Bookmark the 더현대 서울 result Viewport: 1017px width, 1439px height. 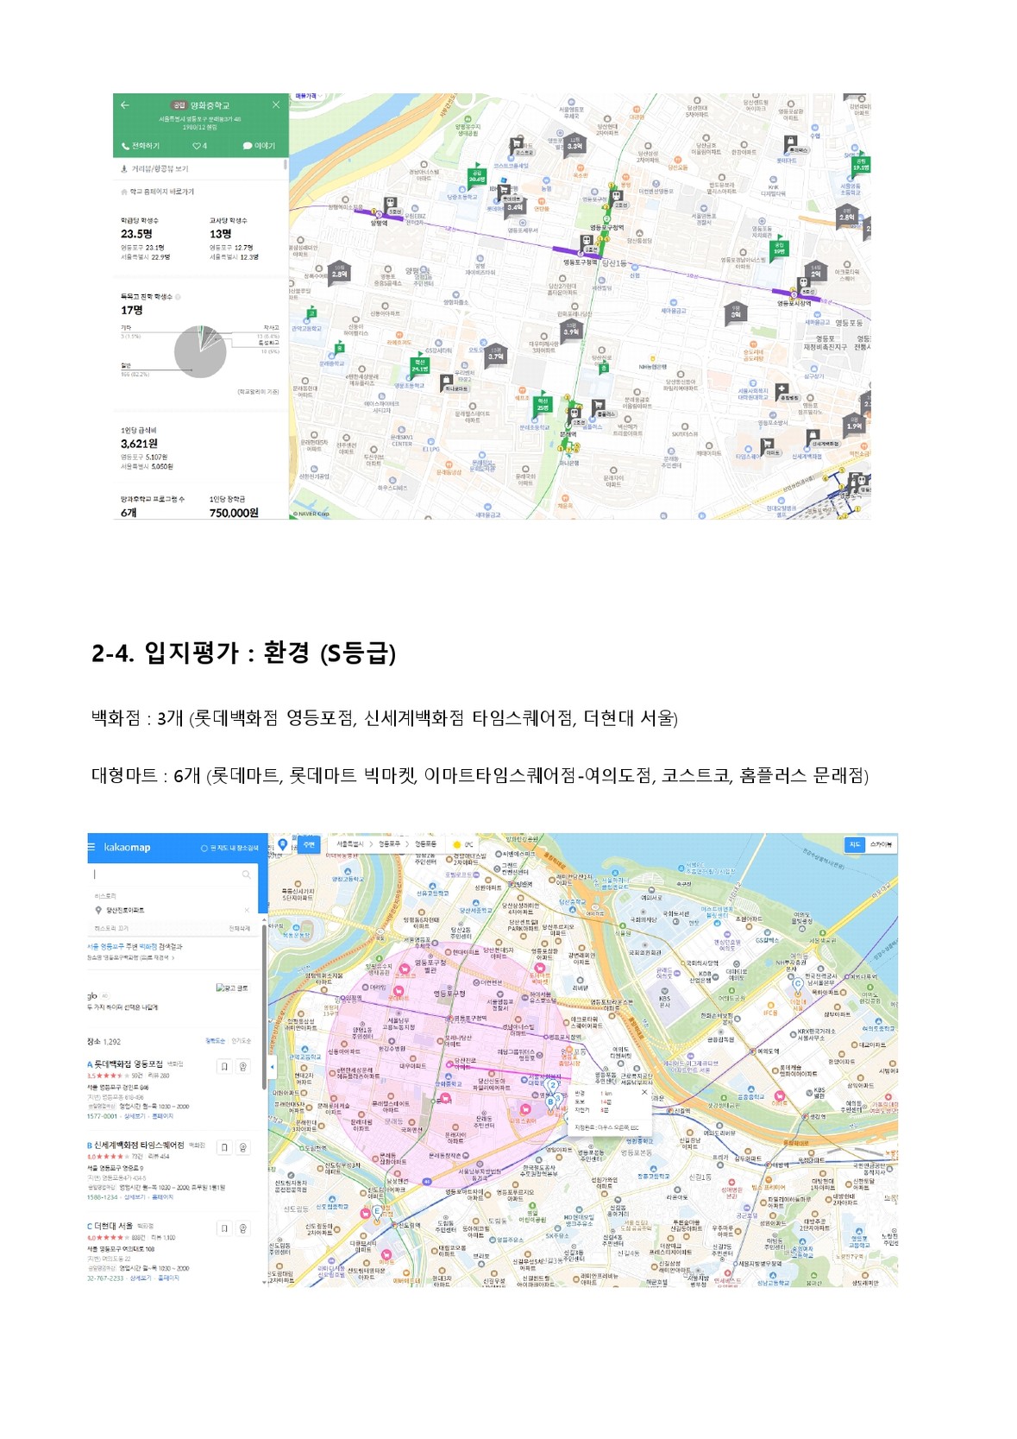224,1228
